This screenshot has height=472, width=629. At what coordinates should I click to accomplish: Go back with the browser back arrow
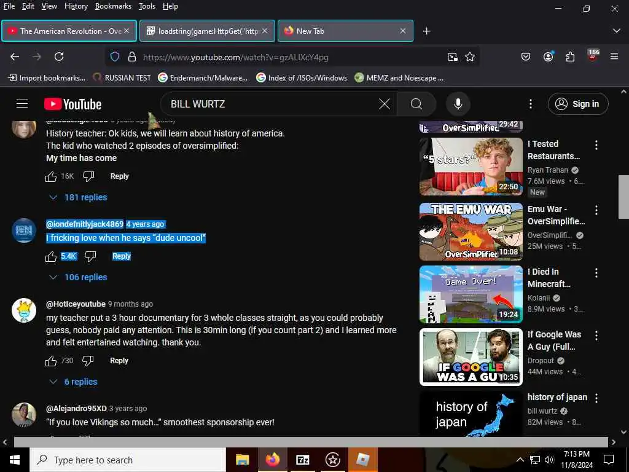15,57
